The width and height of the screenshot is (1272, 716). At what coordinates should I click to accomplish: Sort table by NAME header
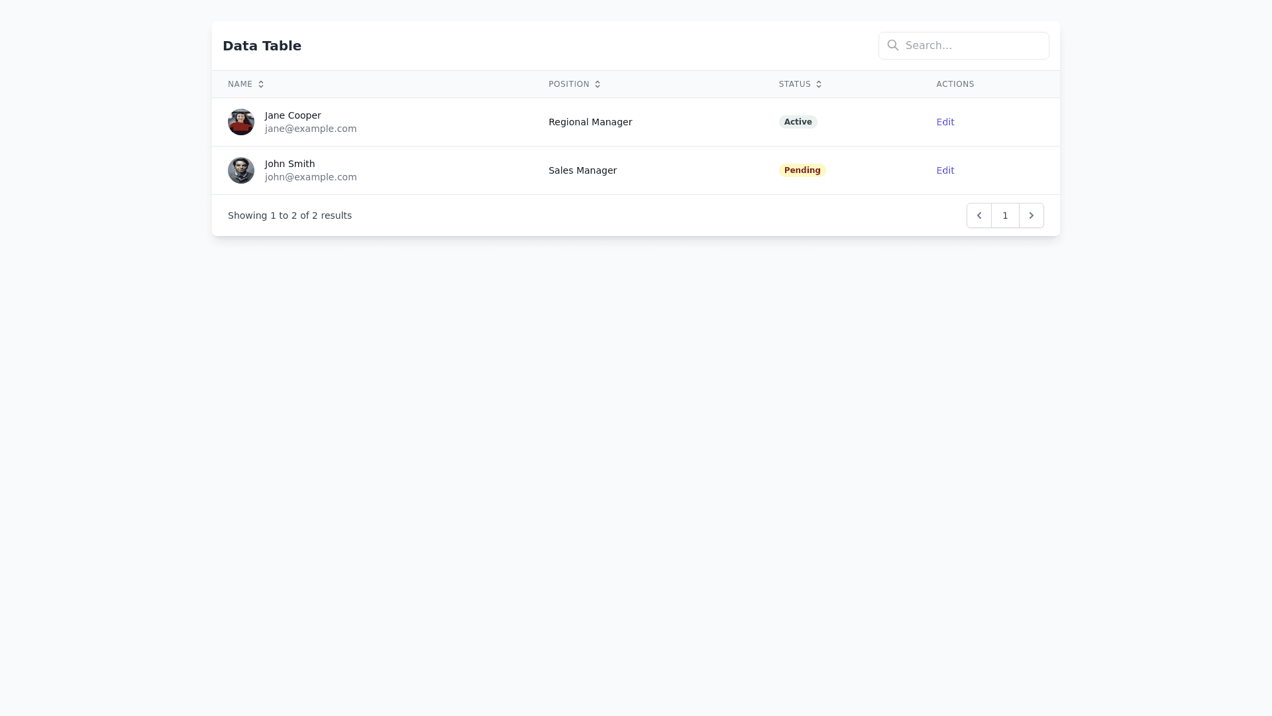(240, 84)
